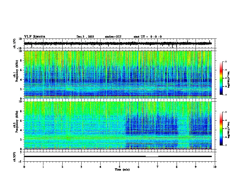Screen dimensions: 242x187
Task: Click the time axis tick label "10"
Action: tap(215, 167)
